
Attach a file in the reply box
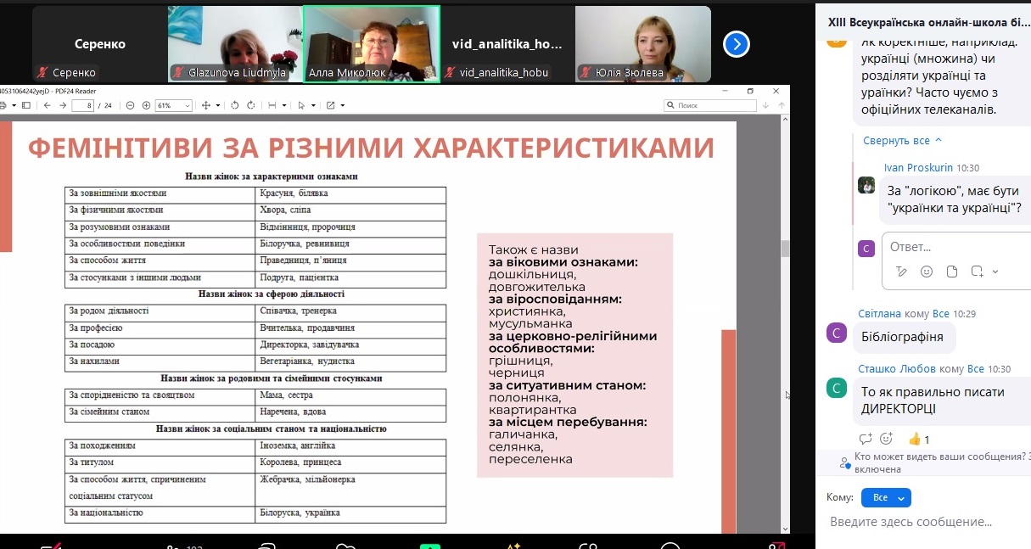(952, 272)
